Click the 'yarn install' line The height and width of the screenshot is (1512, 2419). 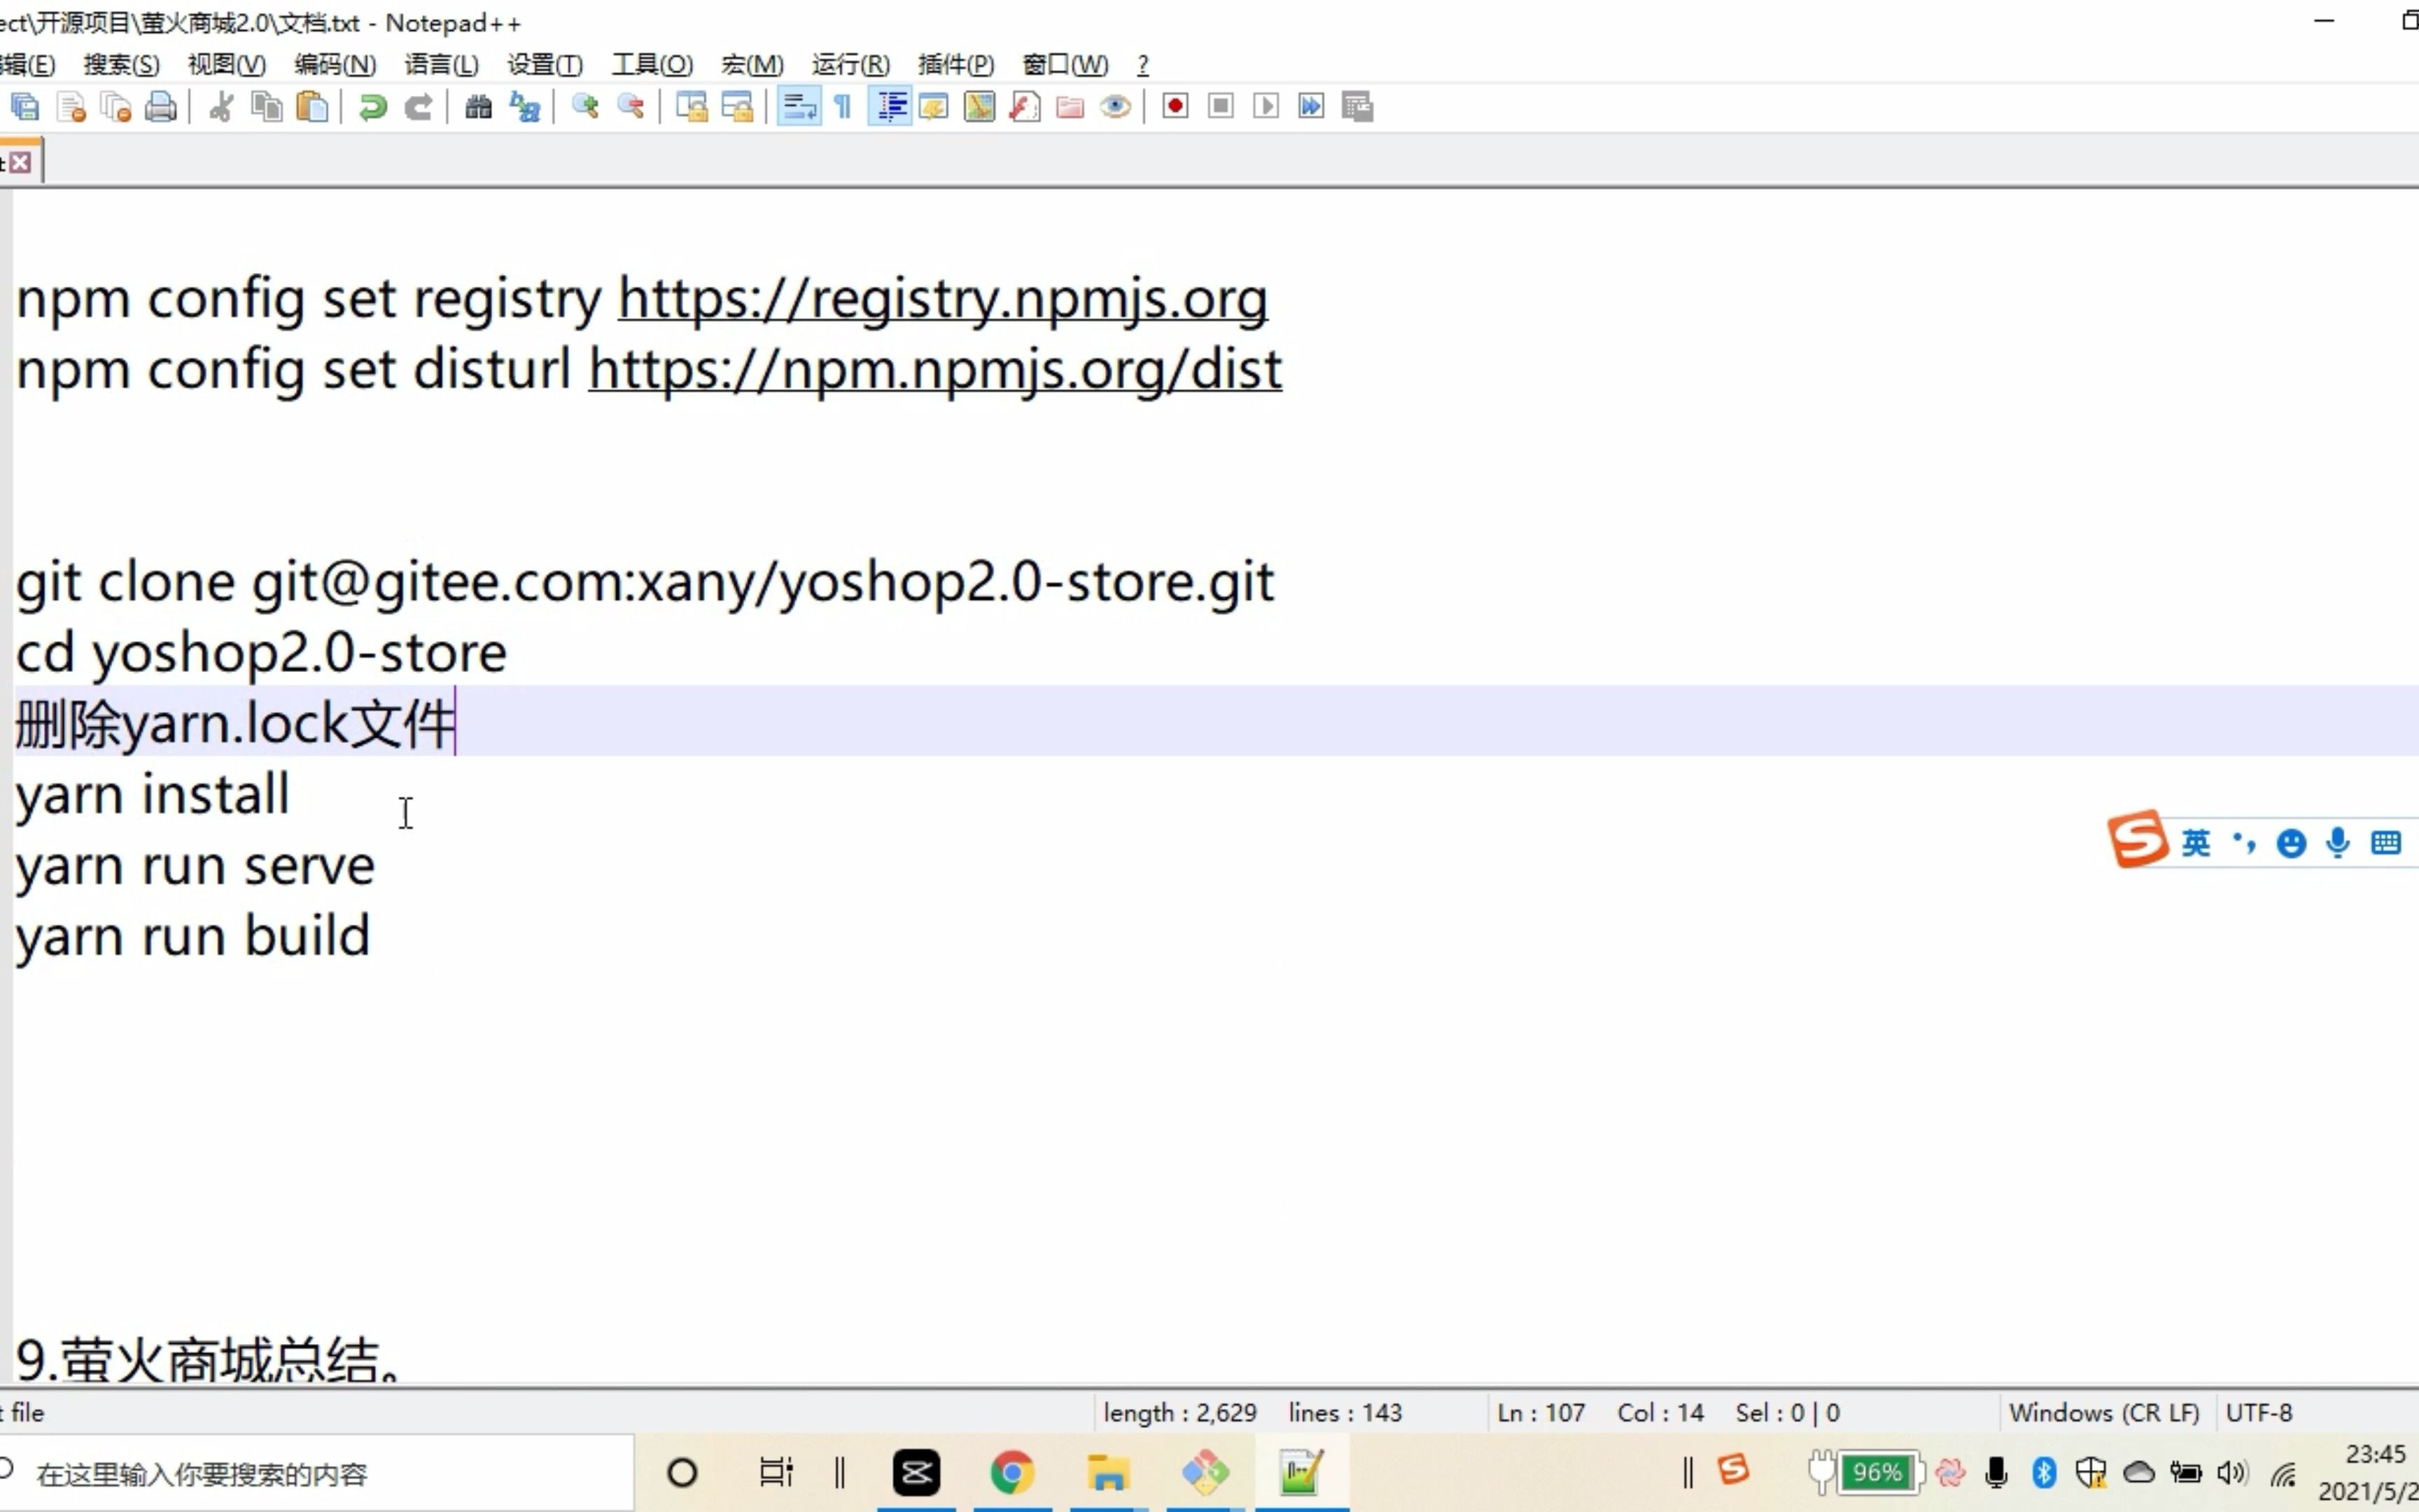pyautogui.click(x=153, y=795)
